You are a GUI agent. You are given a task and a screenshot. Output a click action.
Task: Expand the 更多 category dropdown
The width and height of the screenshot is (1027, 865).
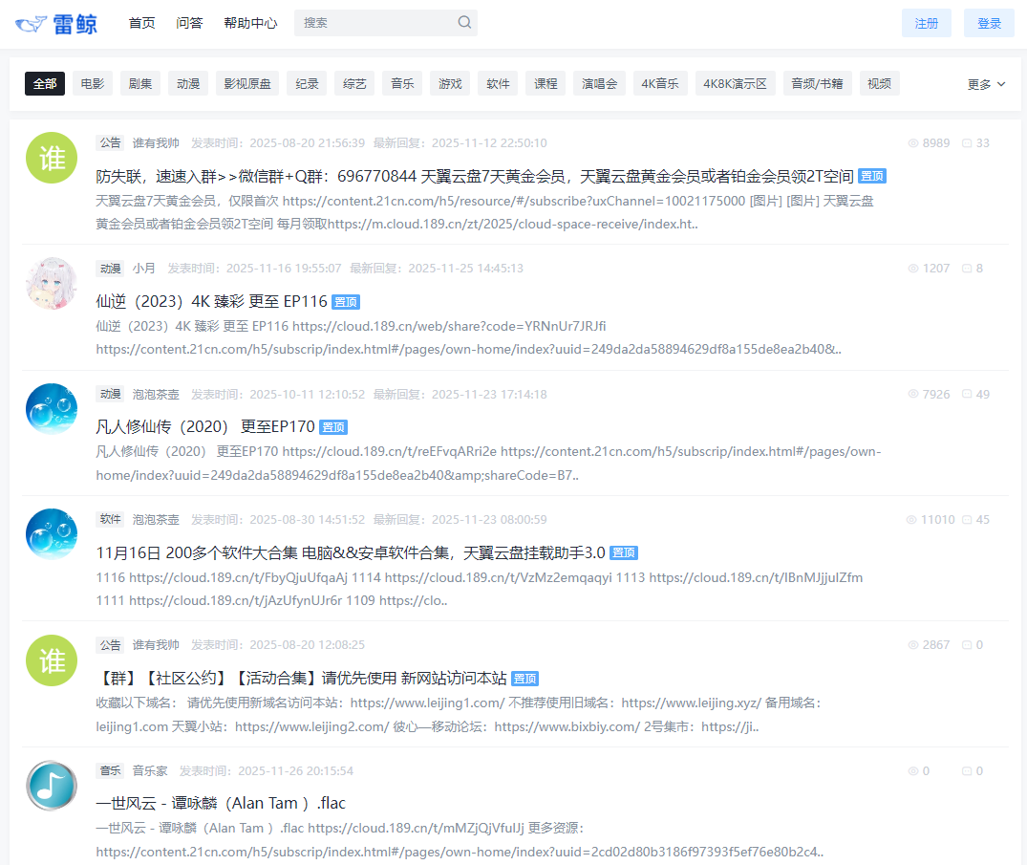[x=985, y=83]
